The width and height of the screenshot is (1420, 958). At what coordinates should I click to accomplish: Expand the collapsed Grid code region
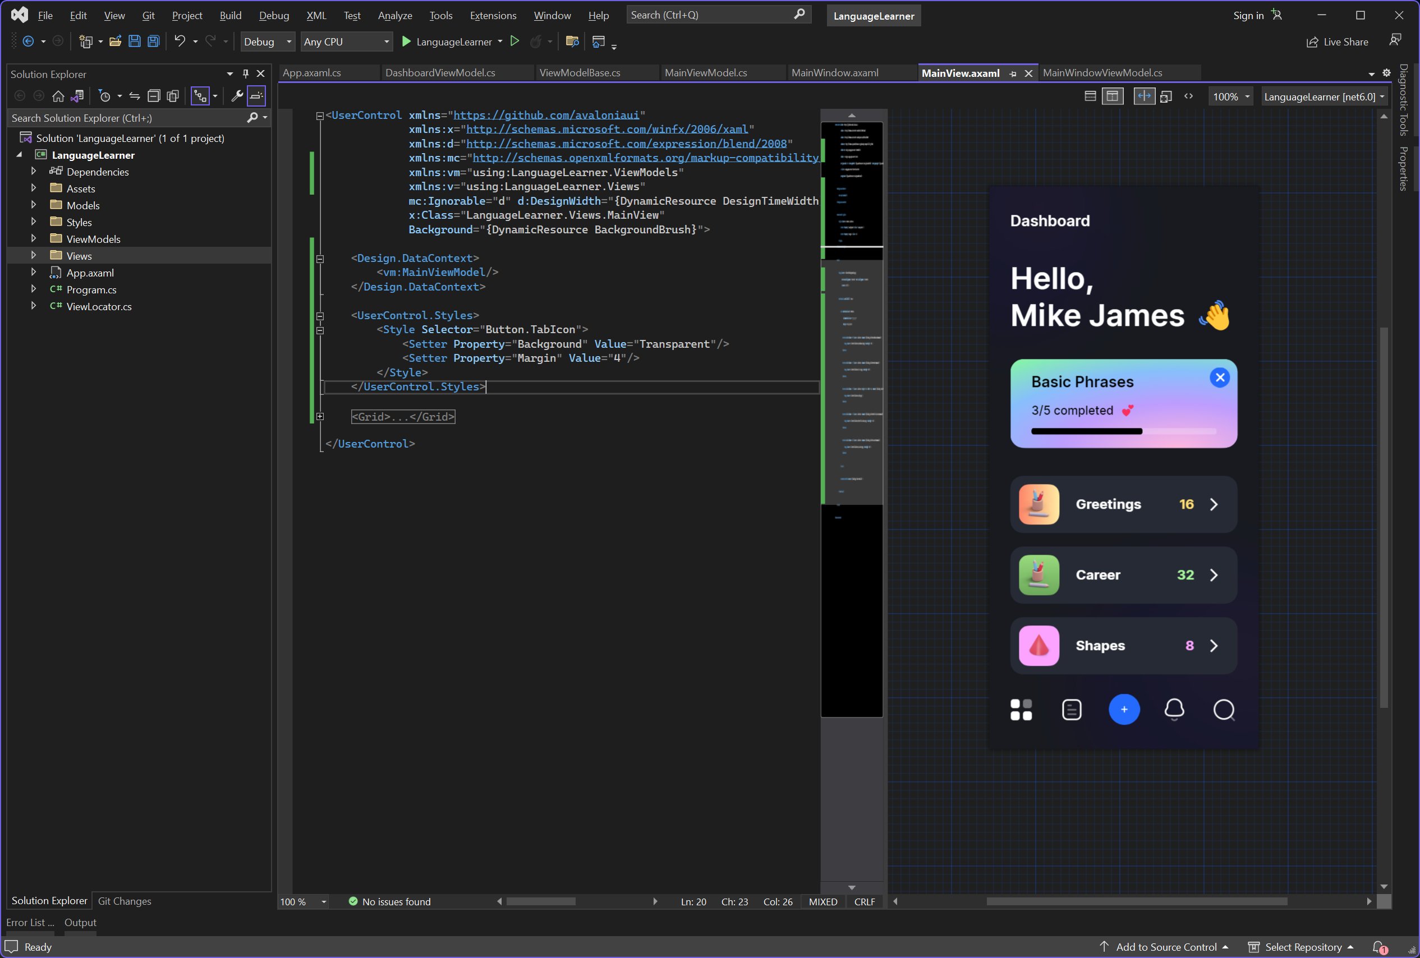pos(320,417)
